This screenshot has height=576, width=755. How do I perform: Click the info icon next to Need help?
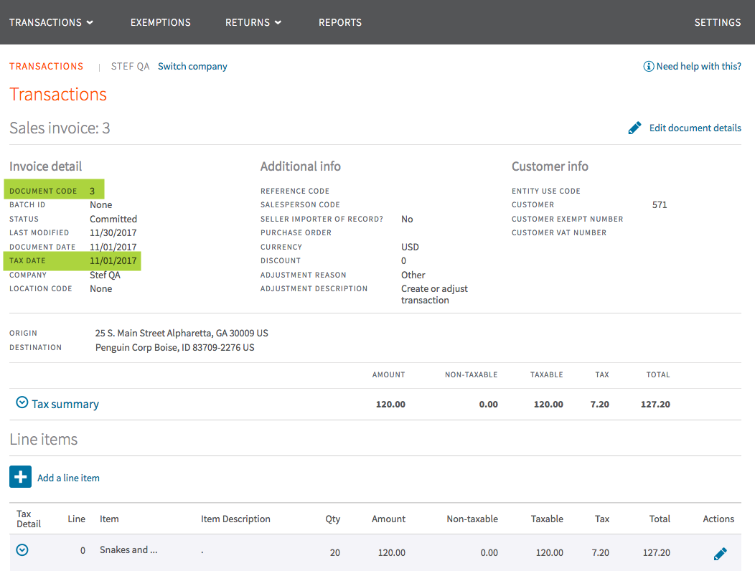coord(649,67)
